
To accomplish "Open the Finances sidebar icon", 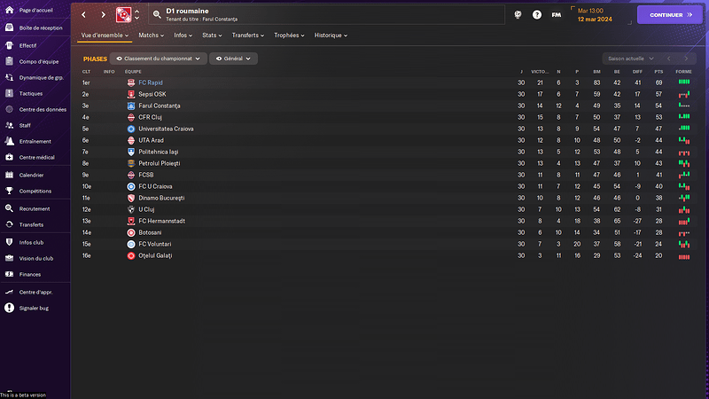I will [9, 274].
